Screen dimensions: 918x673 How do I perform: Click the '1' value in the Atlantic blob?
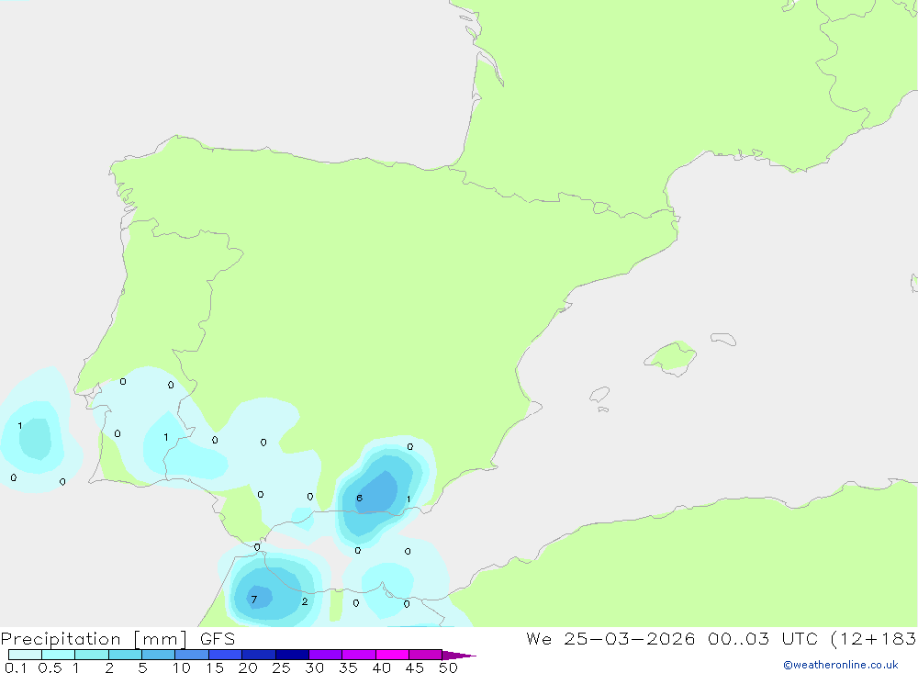tap(20, 426)
